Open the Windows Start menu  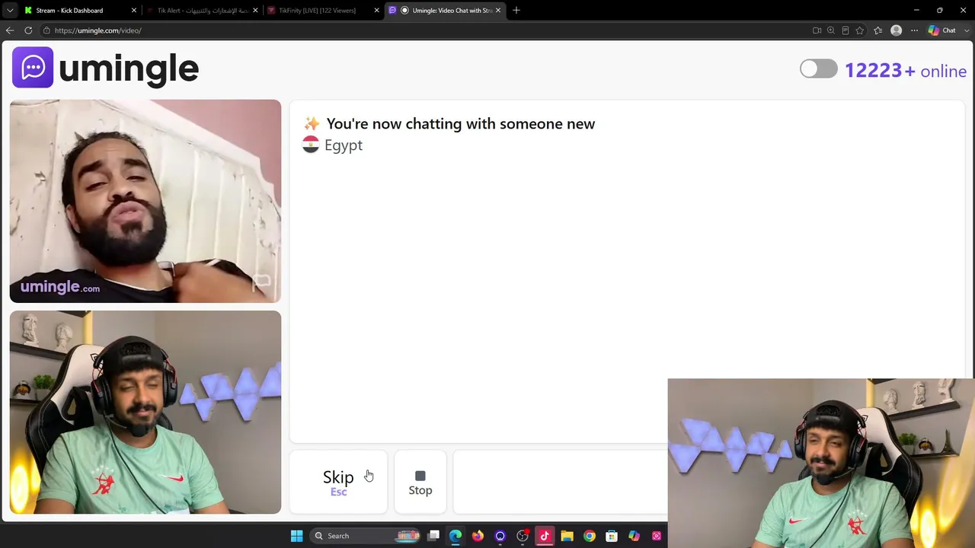296,536
